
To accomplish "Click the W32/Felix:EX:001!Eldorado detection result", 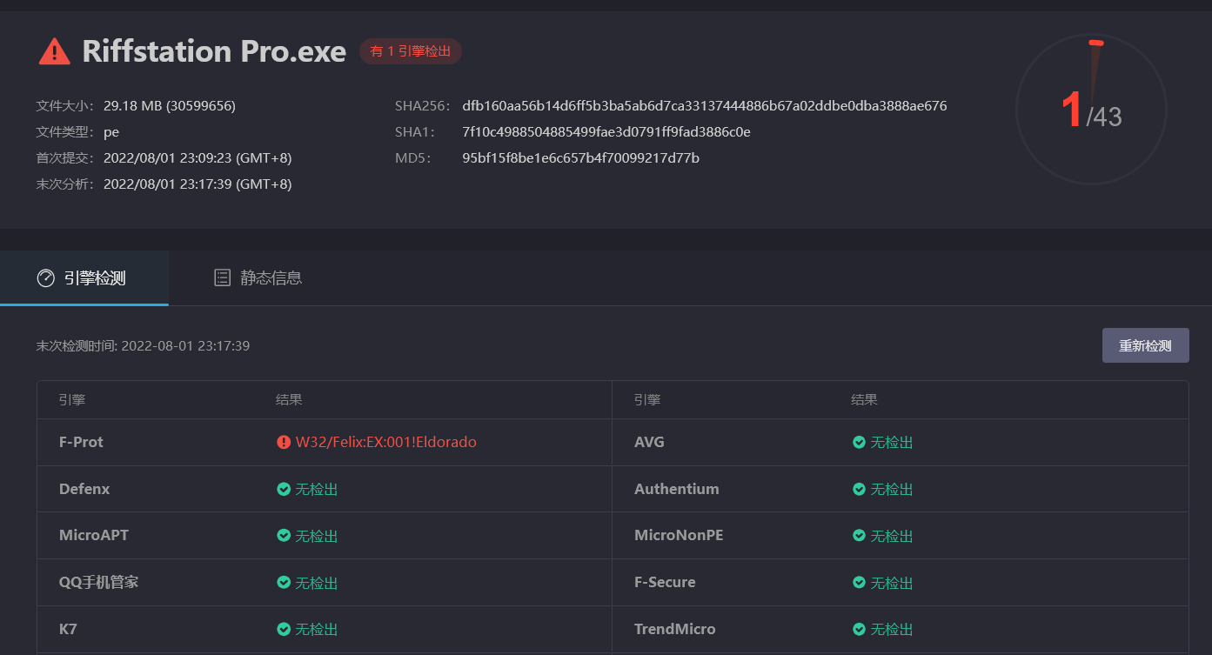I will pos(385,442).
